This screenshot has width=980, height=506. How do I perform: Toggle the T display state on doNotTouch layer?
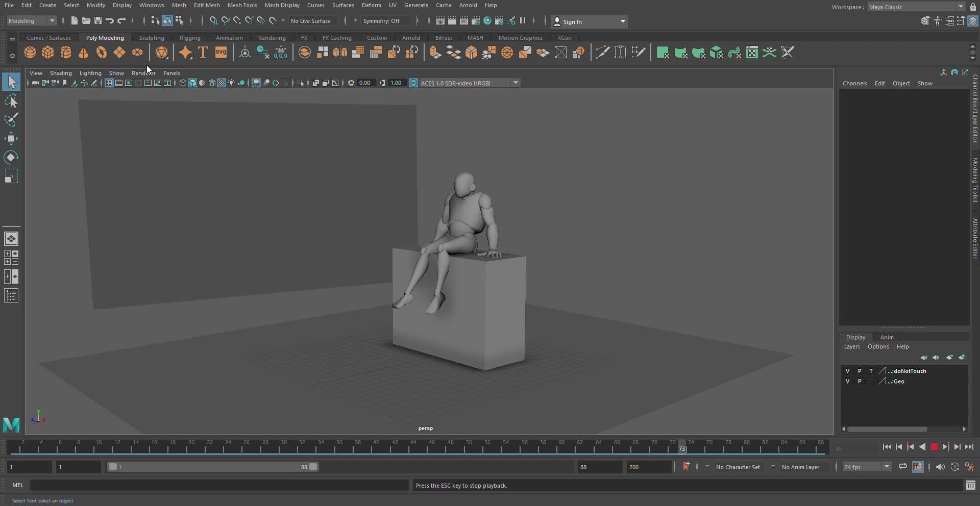point(872,371)
